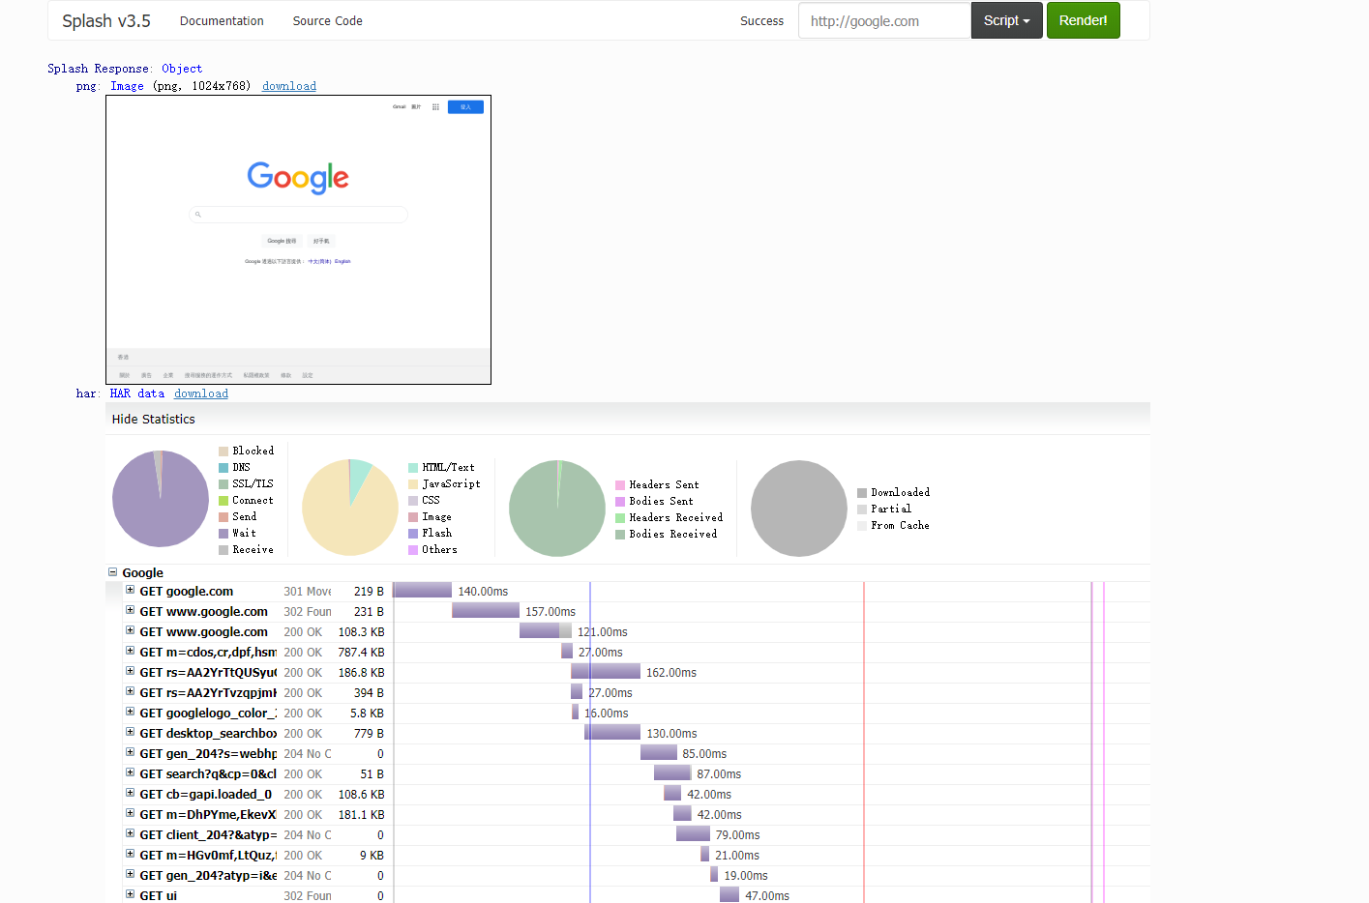The image size is (1369, 903).
Task: Click the 140.00ms timeline bar
Action: point(422,590)
